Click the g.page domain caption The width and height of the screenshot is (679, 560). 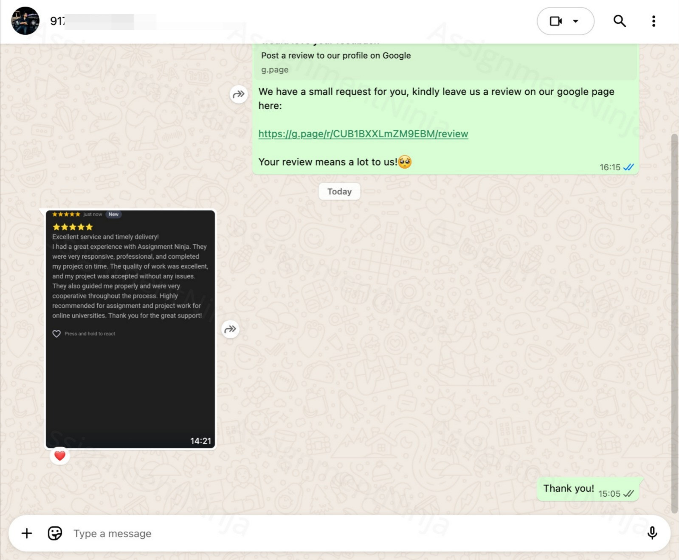point(275,70)
